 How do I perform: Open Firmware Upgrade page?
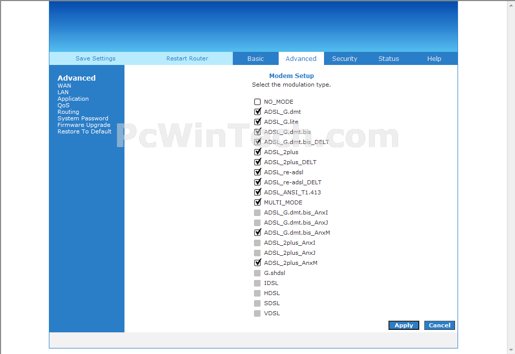click(84, 125)
